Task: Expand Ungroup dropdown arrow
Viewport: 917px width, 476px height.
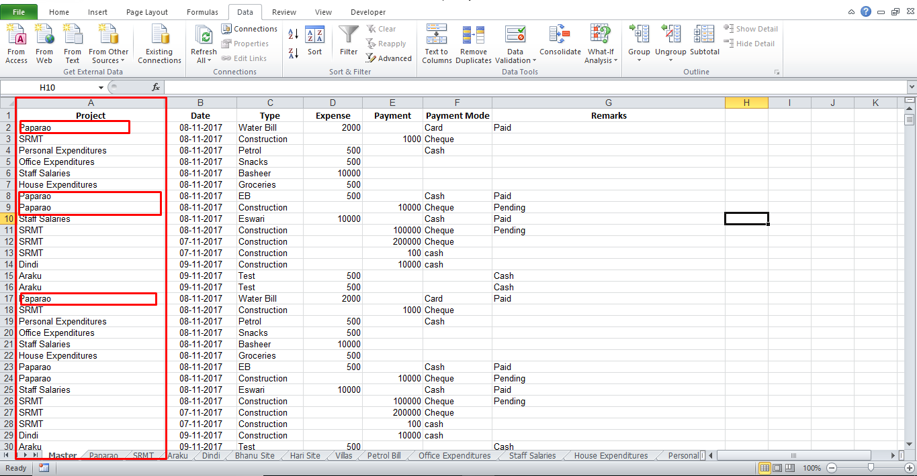Action: [670, 60]
